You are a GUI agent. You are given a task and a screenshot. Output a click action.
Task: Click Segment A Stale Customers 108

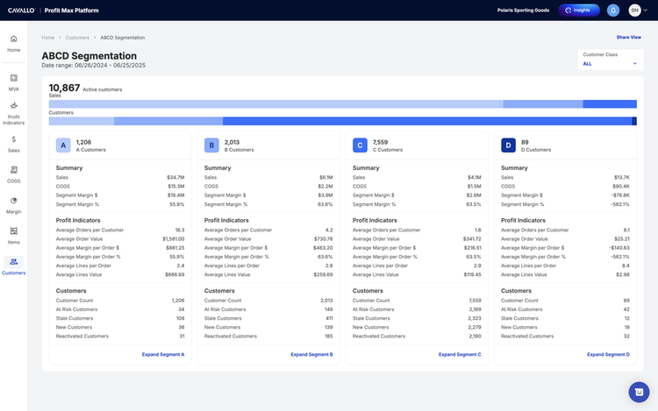coord(180,318)
